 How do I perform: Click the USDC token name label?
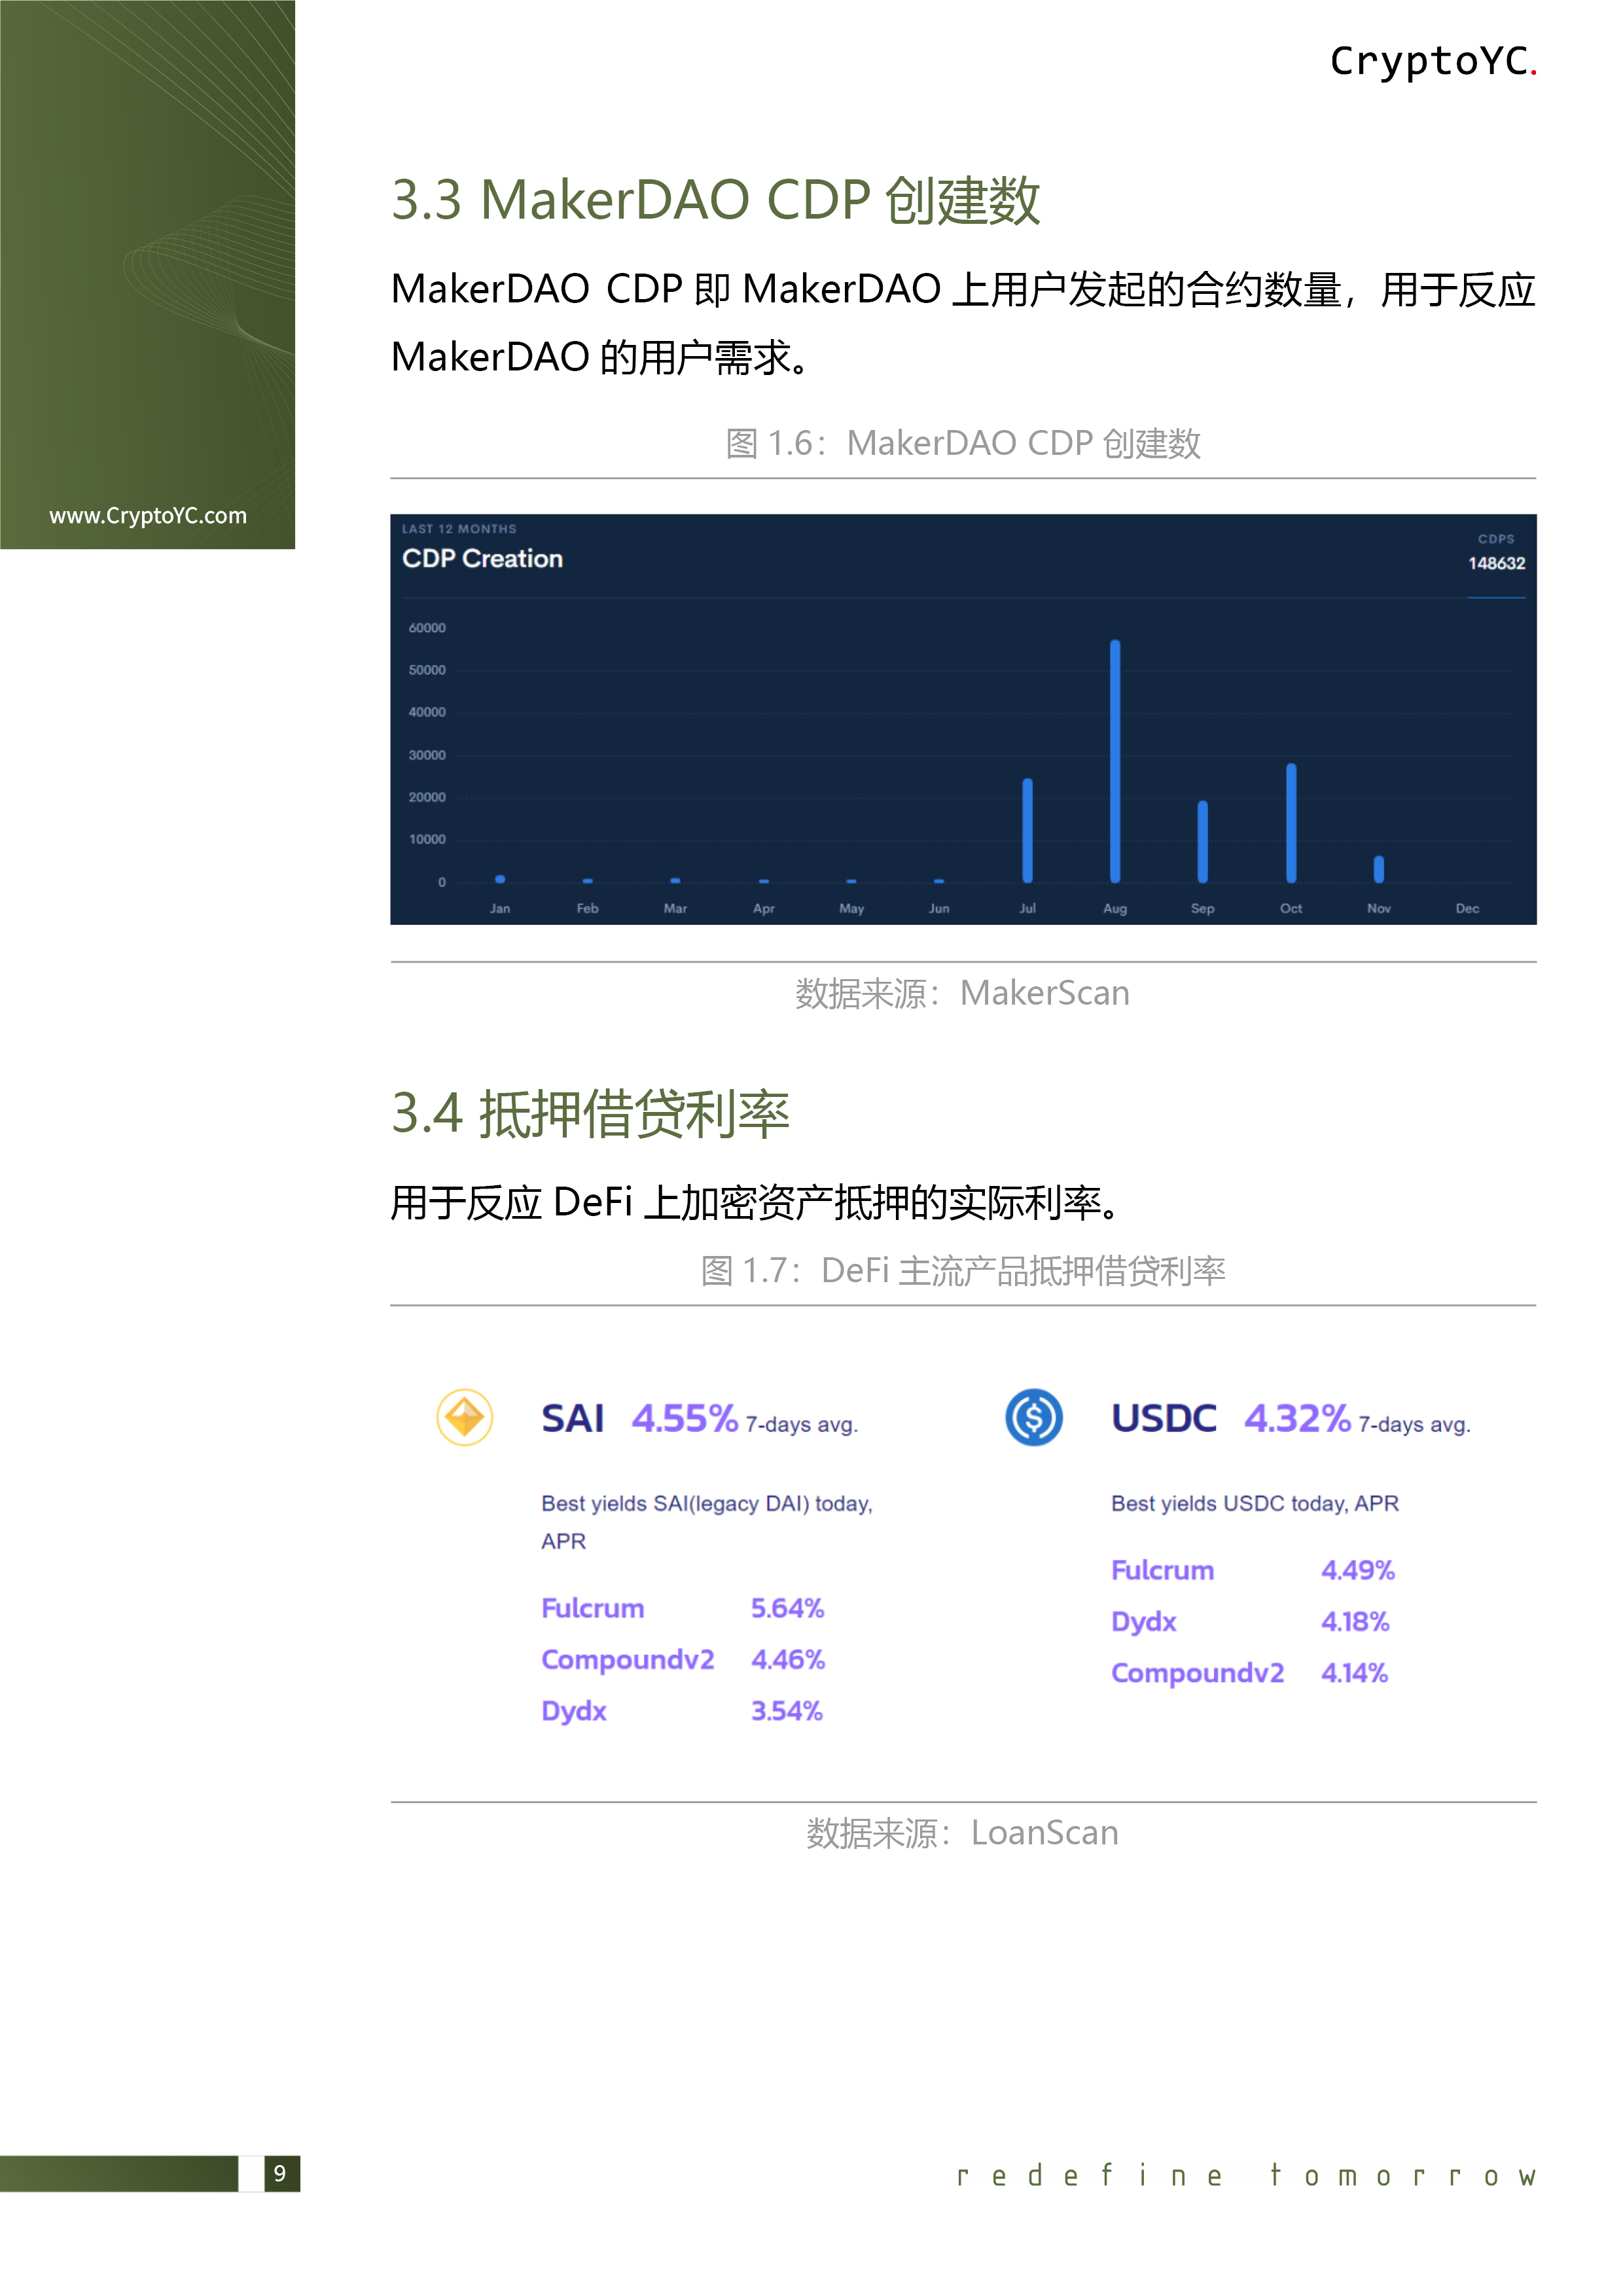1164,1418
